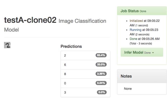Image resolution: width=167 pixels, height=99 pixels.
Task: Click the 63.4% confidence badge
Action: point(101,55)
